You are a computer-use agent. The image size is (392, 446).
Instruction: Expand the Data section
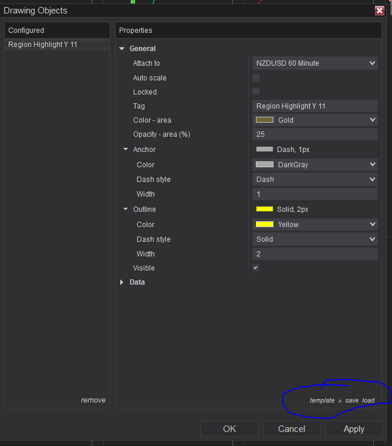pos(122,282)
